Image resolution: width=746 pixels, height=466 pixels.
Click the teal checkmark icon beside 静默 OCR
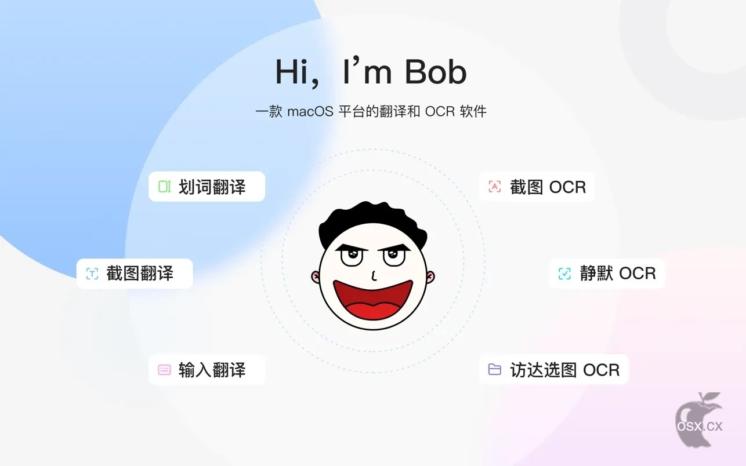[x=564, y=274]
